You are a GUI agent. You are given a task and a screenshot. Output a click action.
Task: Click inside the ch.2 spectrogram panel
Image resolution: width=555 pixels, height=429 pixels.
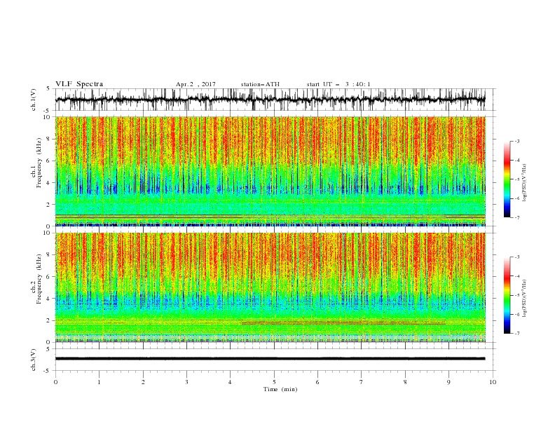pos(270,287)
